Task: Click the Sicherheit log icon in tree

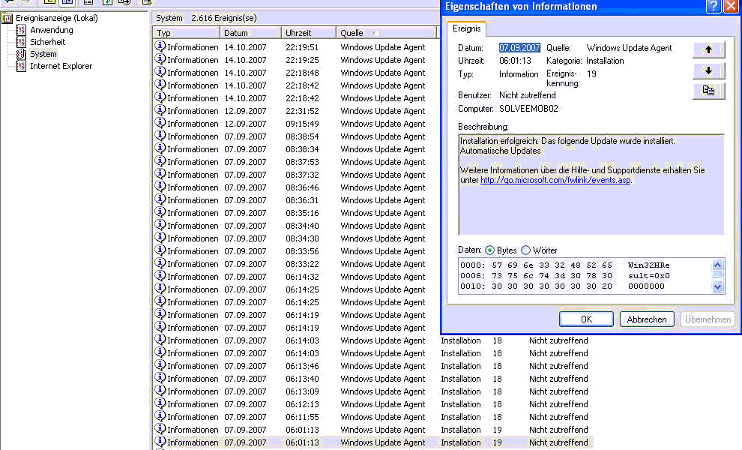Action: [21, 42]
